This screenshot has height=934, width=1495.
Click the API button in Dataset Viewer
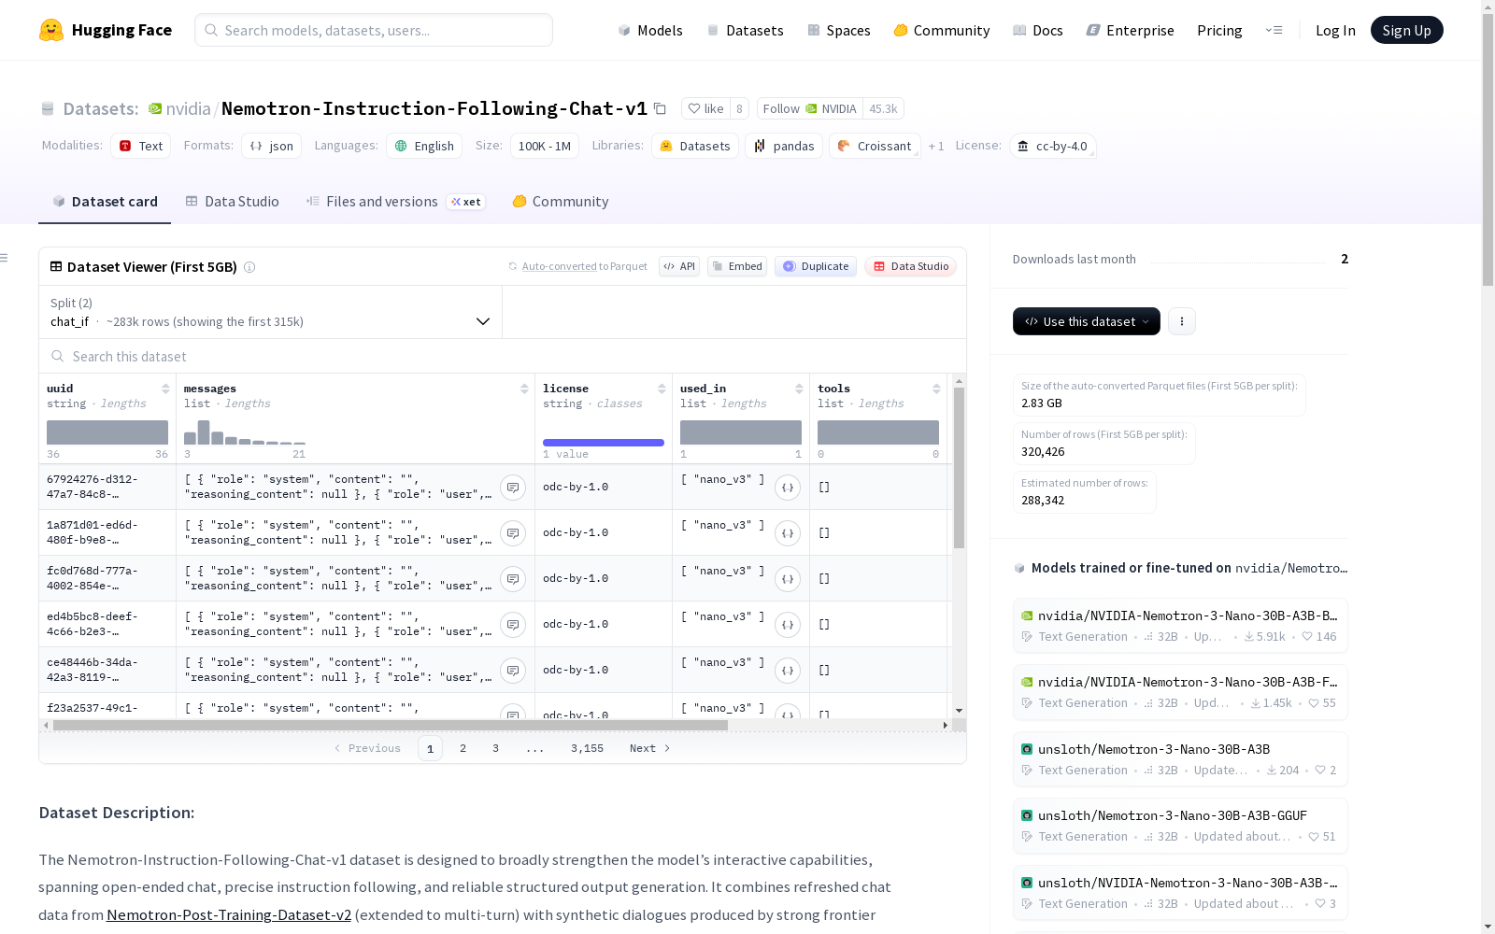tap(679, 266)
